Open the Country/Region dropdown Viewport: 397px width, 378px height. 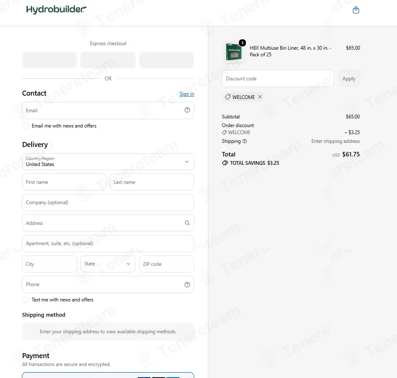point(108,161)
